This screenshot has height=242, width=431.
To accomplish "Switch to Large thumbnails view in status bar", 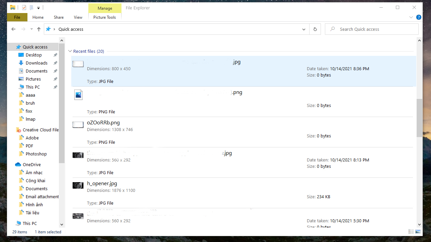I will (418, 232).
